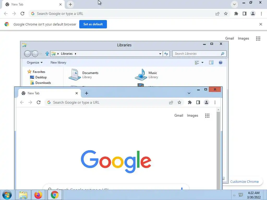Open Gmail link in front Chrome window
The height and width of the screenshot is (200, 267).
click(179, 115)
